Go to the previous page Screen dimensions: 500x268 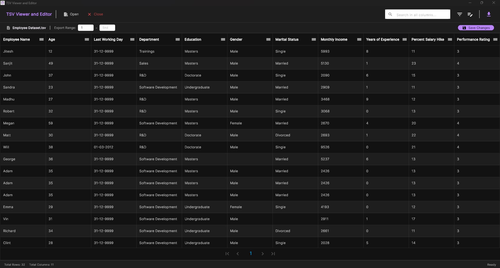pyautogui.click(x=238, y=254)
